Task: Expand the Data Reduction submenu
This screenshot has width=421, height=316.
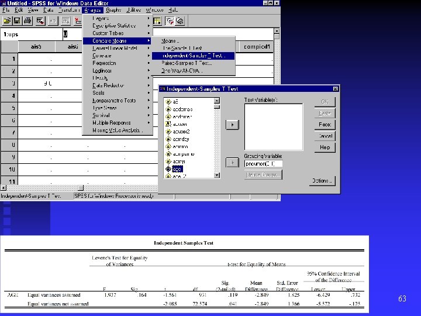Action: point(118,85)
